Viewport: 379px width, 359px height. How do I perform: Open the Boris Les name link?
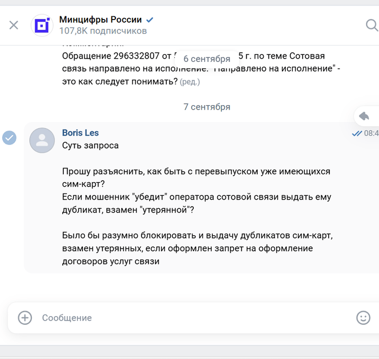80,133
